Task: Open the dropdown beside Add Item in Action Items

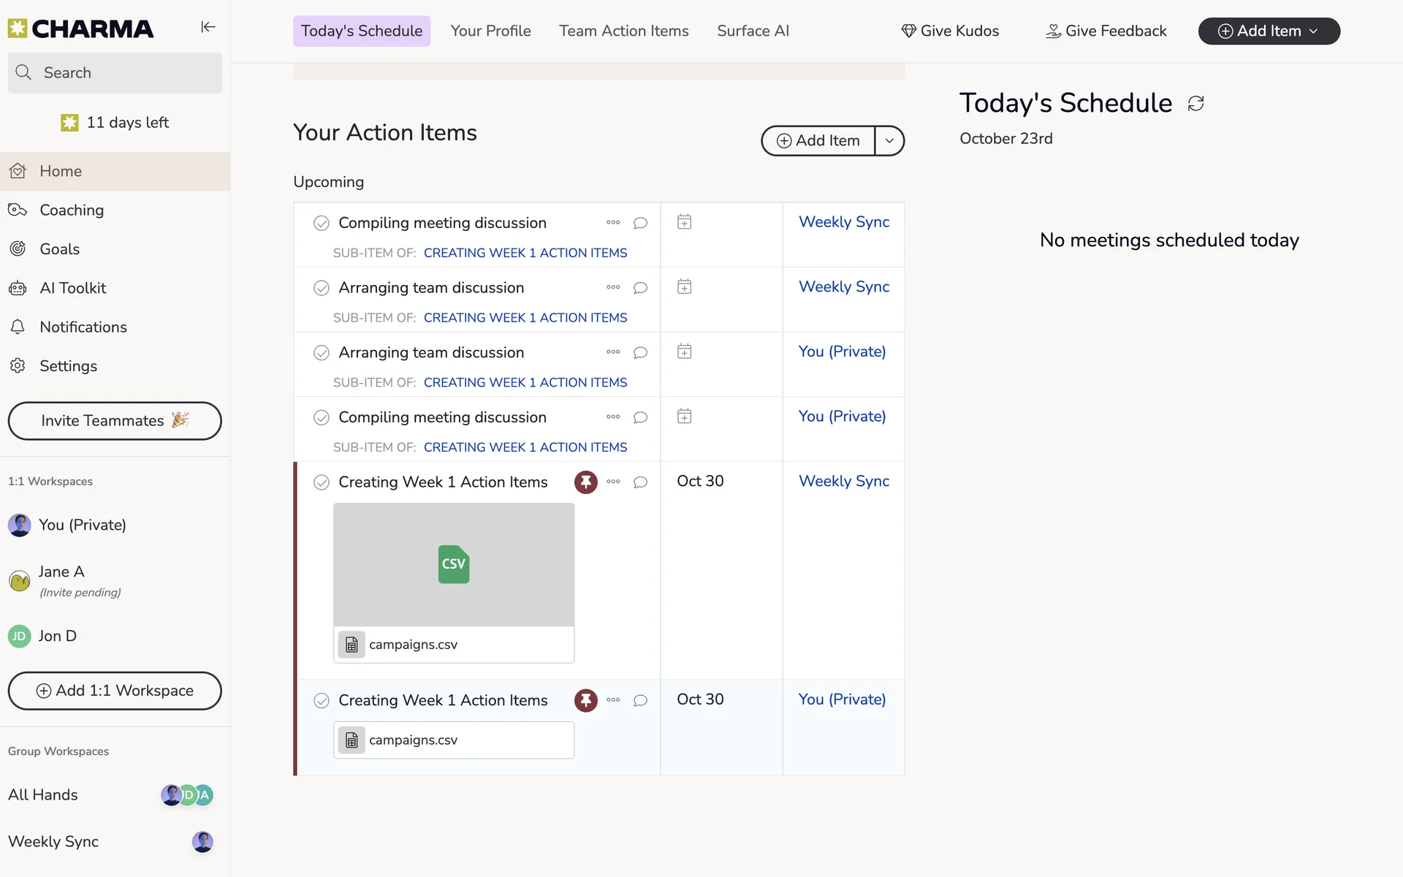Action: click(889, 140)
